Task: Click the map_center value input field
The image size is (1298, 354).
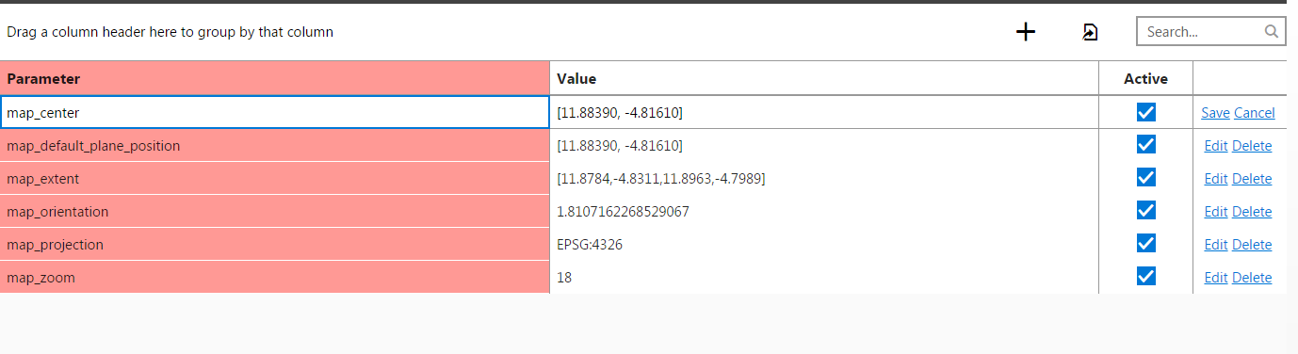Action: click(x=824, y=113)
